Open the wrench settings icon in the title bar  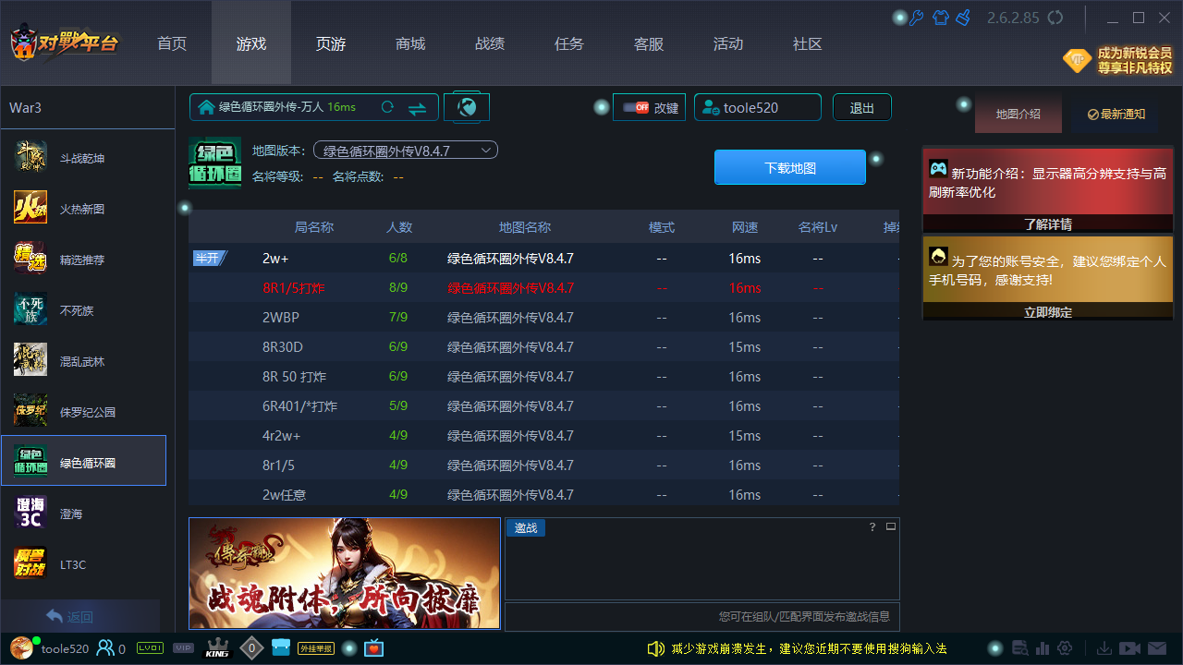coord(916,18)
